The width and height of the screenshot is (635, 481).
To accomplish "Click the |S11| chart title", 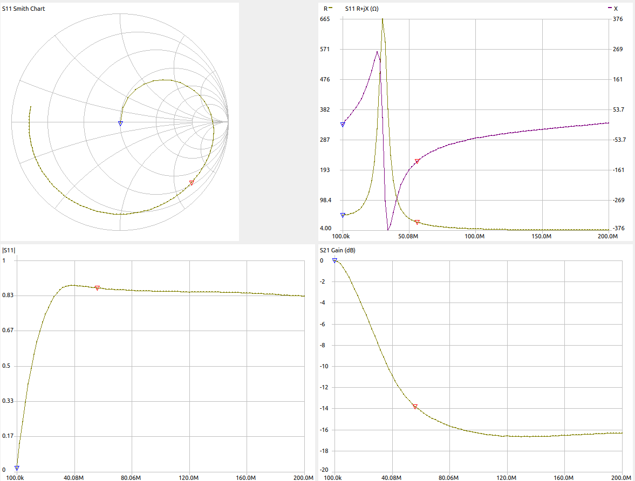I will tap(9, 250).
